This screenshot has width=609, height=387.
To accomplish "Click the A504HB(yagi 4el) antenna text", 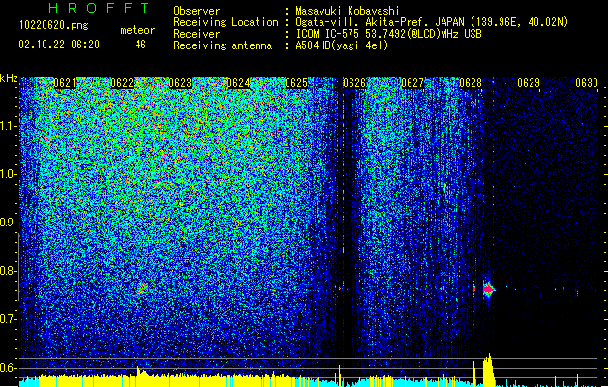I will (x=342, y=45).
